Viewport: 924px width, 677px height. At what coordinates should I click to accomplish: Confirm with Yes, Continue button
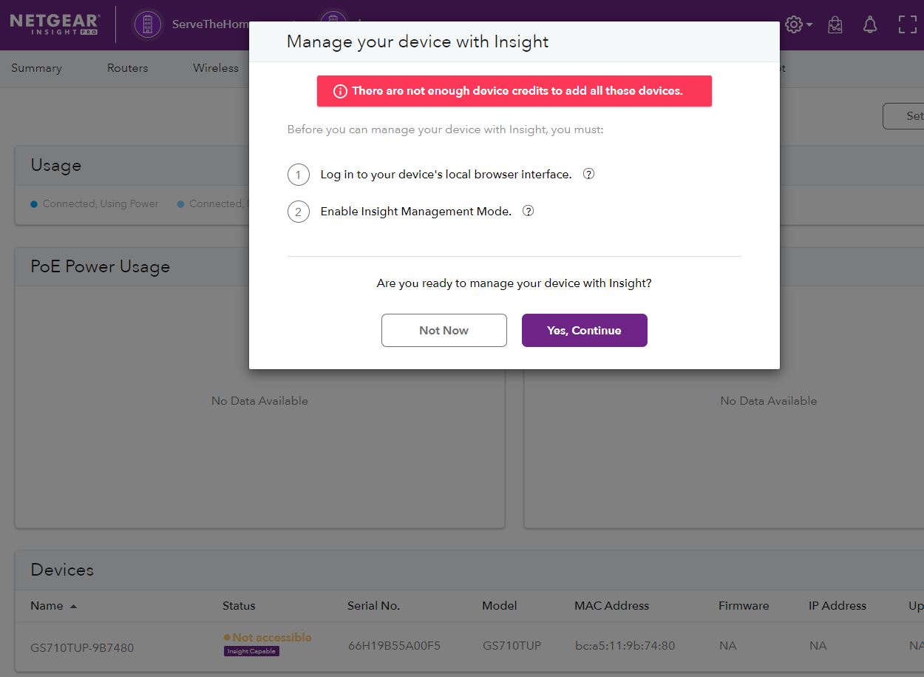(x=584, y=330)
